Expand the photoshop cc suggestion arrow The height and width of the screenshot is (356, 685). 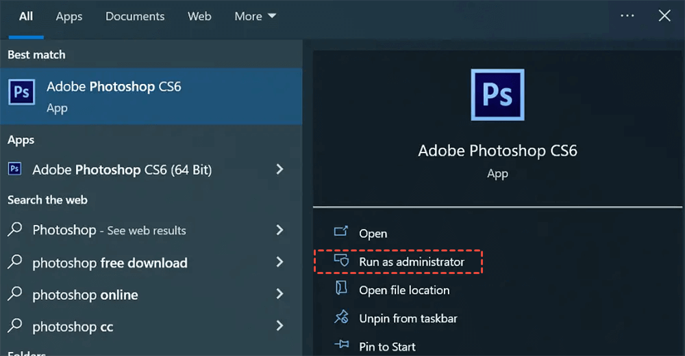coord(279,327)
